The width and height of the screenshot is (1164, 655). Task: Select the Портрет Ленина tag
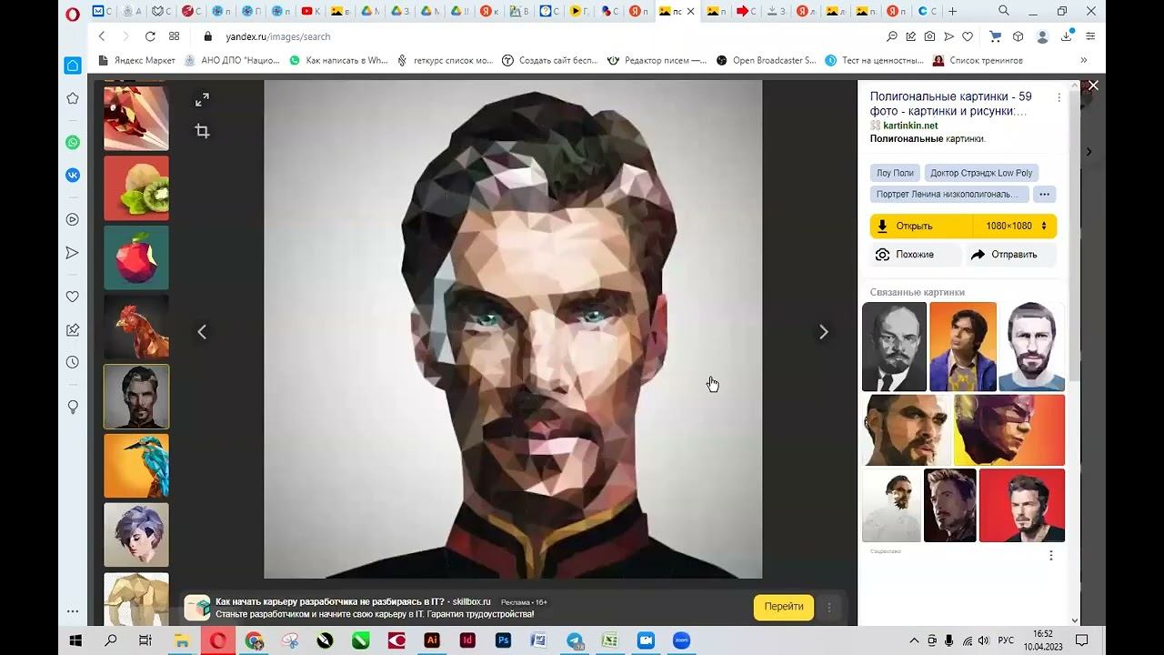tap(949, 194)
